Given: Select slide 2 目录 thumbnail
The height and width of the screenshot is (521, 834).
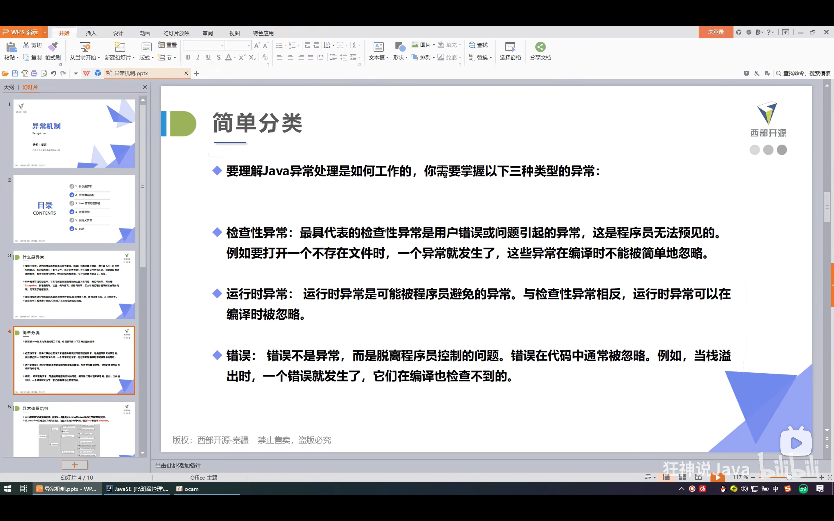Looking at the screenshot, I should 74,209.
